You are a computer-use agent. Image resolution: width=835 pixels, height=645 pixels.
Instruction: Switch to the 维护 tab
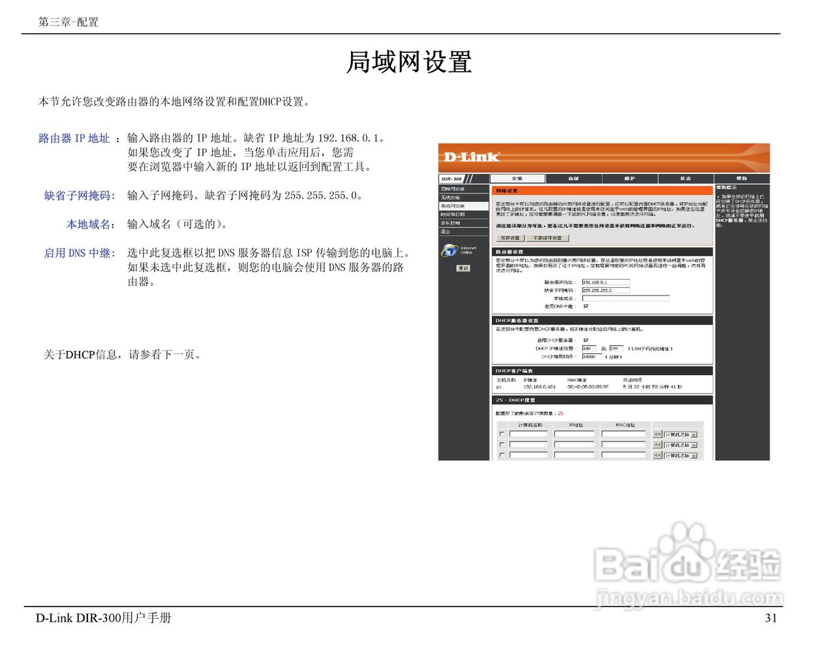pyautogui.click(x=630, y=179)
